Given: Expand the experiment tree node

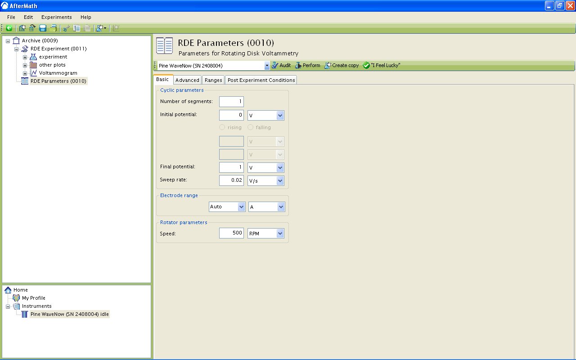Looking at the screenshot, I should 25,57.
